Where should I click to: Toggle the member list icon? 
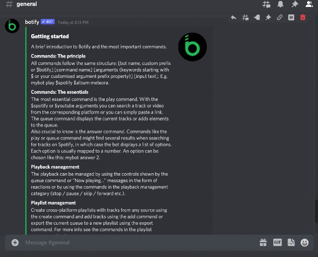(x=309, y=4)
